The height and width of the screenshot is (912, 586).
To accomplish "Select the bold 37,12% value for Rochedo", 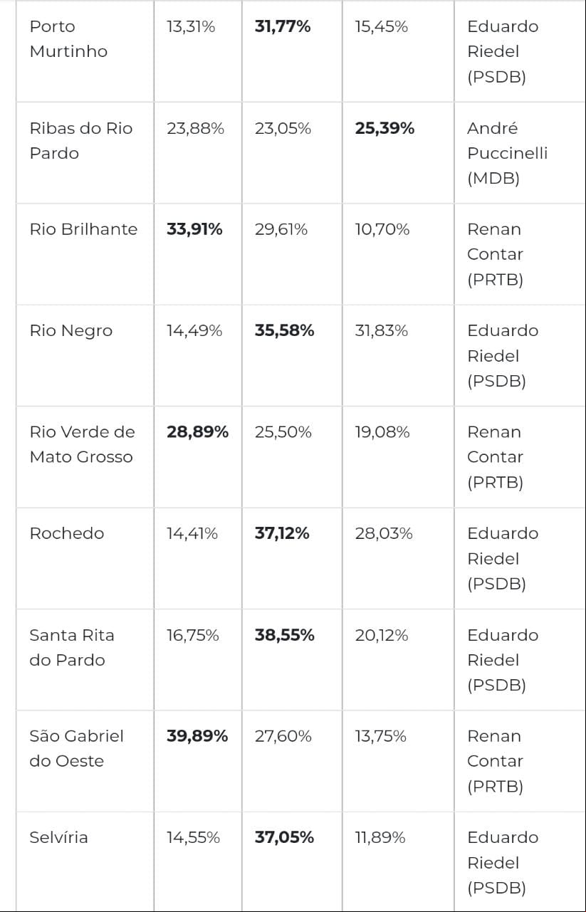I will 282,533.
